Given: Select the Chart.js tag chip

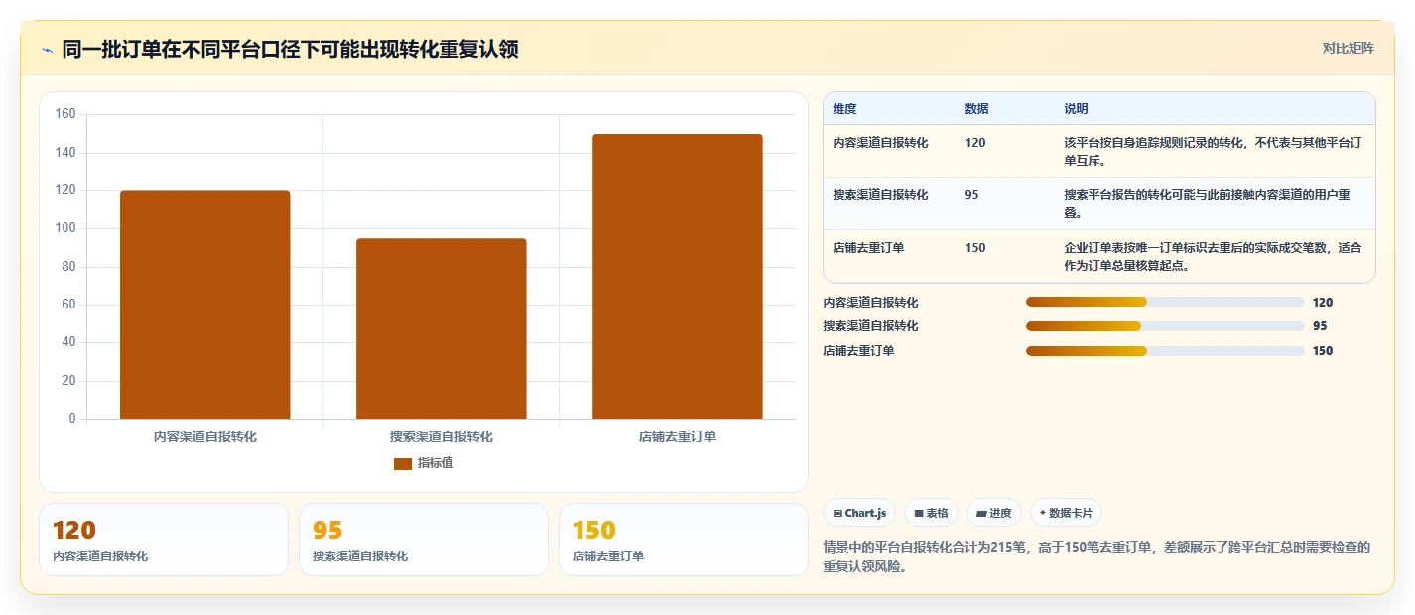Looking at the screenshot, I should pos(859,513).
